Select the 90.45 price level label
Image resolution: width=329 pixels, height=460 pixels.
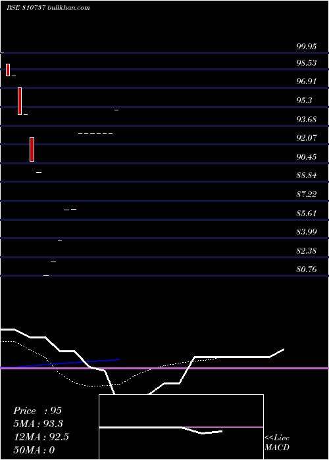[307, 156]
